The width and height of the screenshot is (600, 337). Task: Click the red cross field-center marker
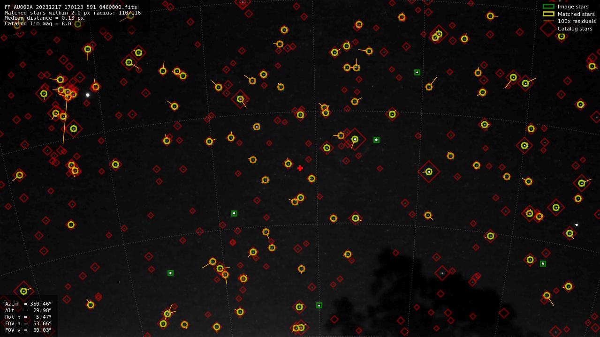pyautogui.click(x=300, y=168)
